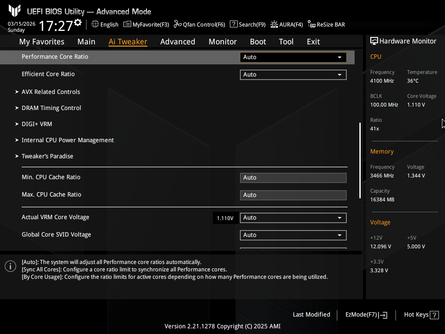Image resolution: width=445 pixels, height=334 pixels.
Task: Click the 17:27 clock display
Action: click(x=56, y=26)
